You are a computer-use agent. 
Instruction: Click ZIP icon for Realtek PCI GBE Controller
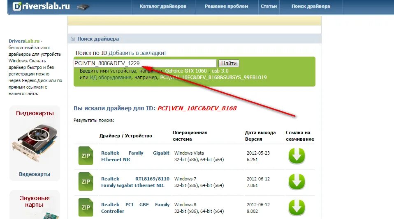(x=86, y=207)
